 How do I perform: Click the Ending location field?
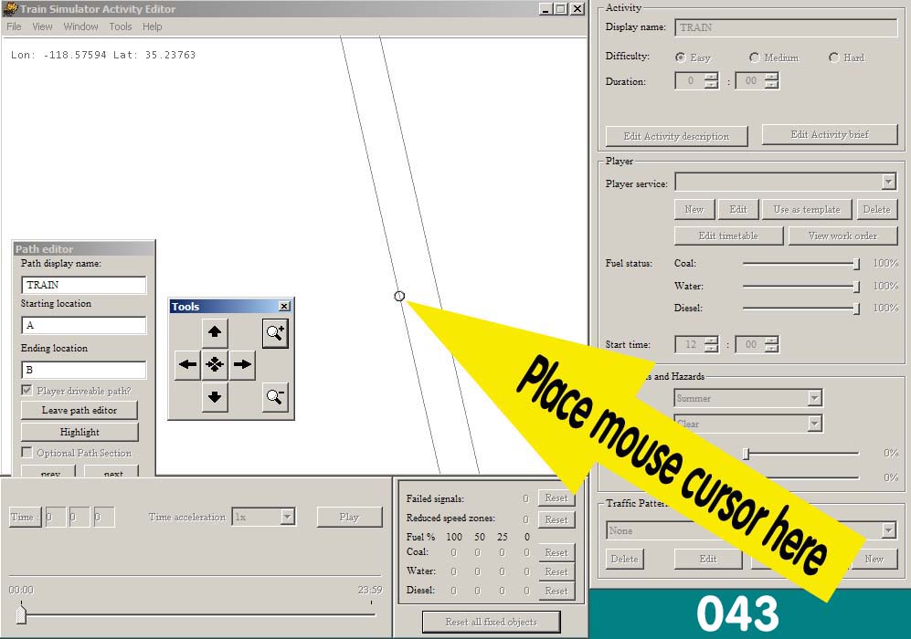[84, 370]
